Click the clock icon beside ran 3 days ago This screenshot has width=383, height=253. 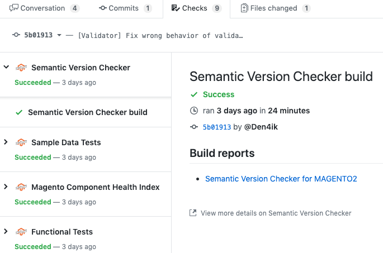coord(194,111)
